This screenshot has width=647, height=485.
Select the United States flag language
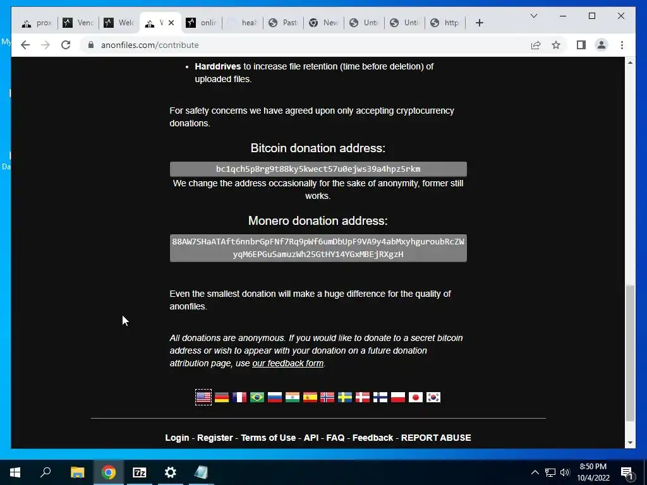pyautogui.click(x=203, y=397)
